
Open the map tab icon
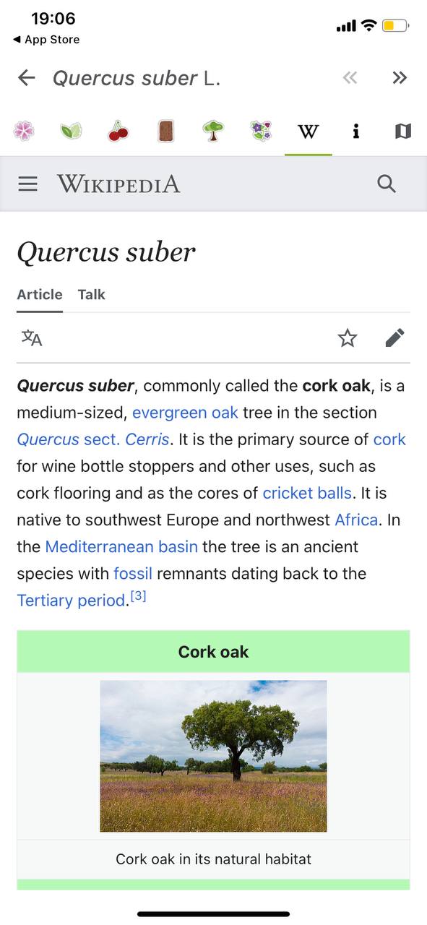(x=403, y=131)
